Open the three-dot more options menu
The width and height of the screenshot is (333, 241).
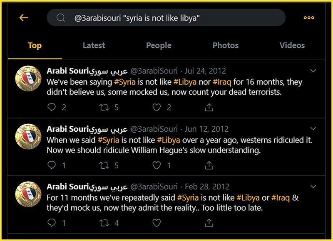click(309, 17)
